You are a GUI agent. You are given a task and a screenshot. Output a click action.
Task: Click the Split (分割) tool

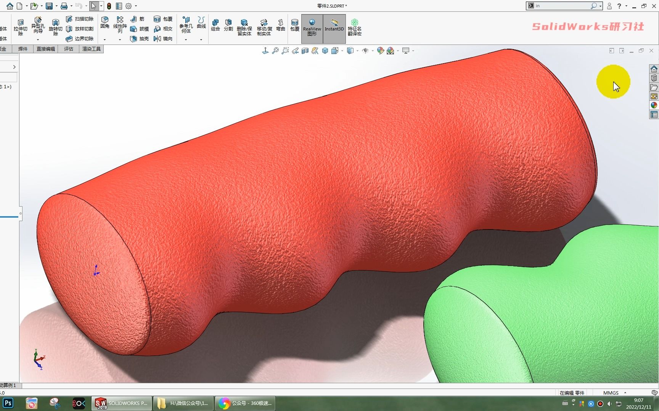228,25
